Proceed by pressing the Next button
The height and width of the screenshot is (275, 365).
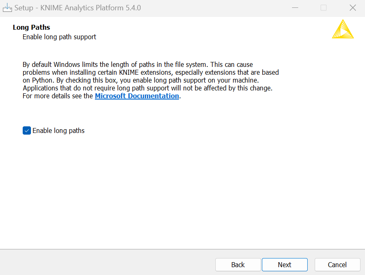[285, 265]
